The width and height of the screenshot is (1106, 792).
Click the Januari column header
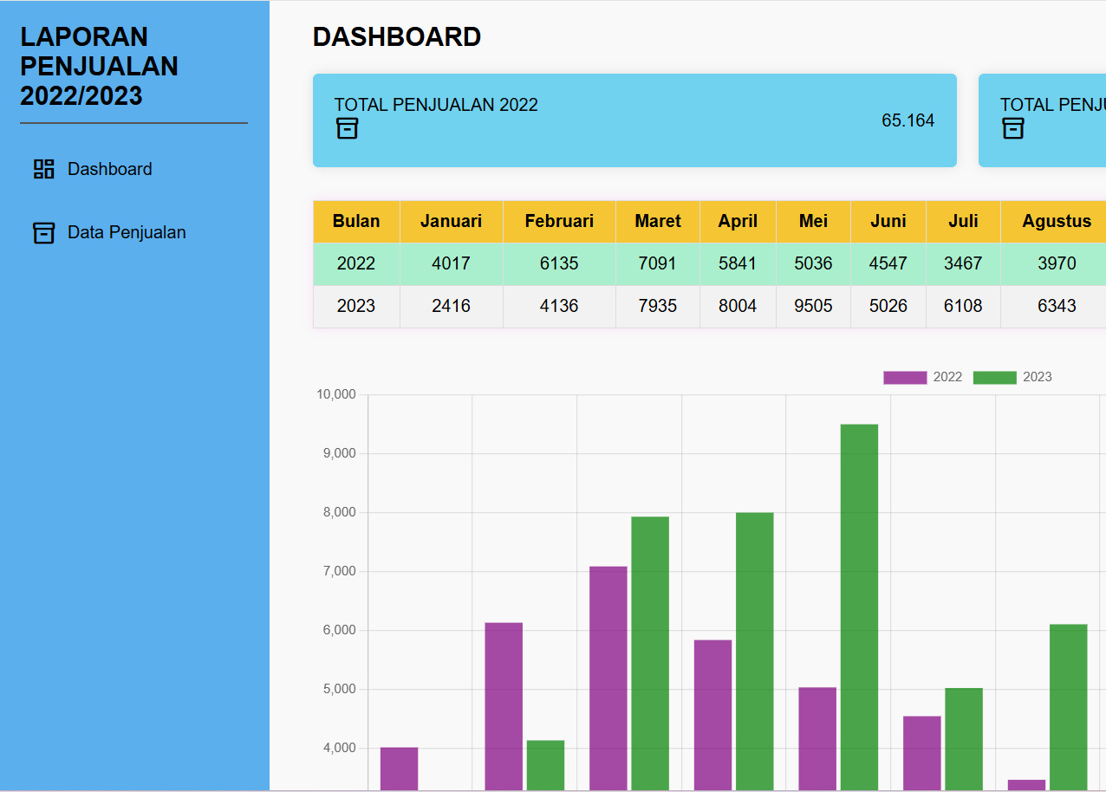[451, 221]
